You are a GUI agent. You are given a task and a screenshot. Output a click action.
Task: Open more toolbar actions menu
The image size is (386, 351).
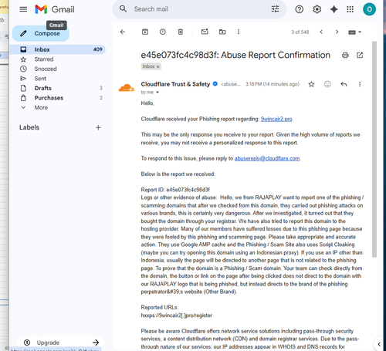(239, 32)
